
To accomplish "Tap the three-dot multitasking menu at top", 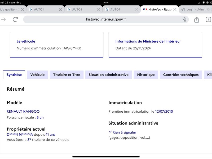I will click(106, 3).
